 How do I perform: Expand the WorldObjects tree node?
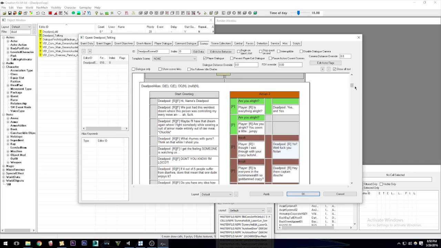pos(3,180)
